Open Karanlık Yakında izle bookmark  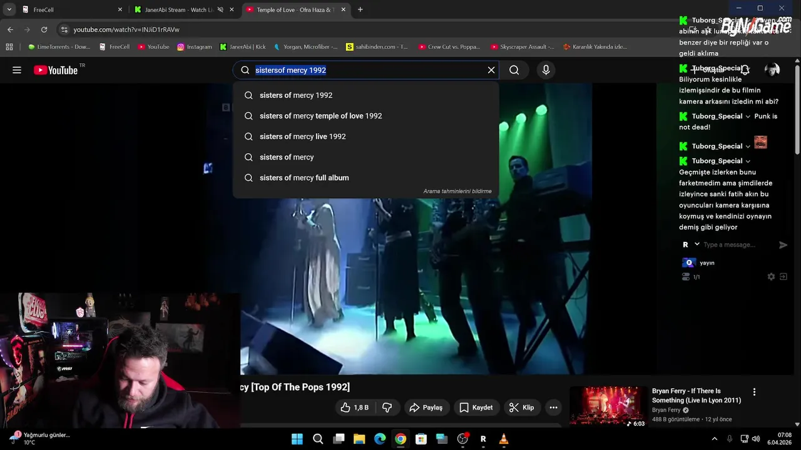pos(595,47)
